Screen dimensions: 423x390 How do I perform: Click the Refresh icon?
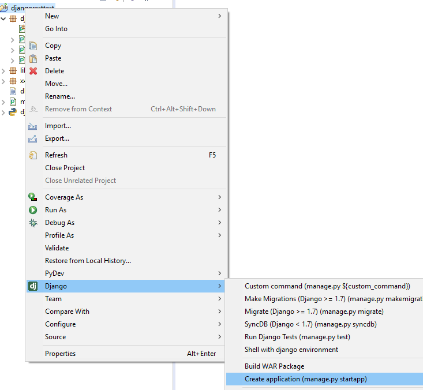33,155
